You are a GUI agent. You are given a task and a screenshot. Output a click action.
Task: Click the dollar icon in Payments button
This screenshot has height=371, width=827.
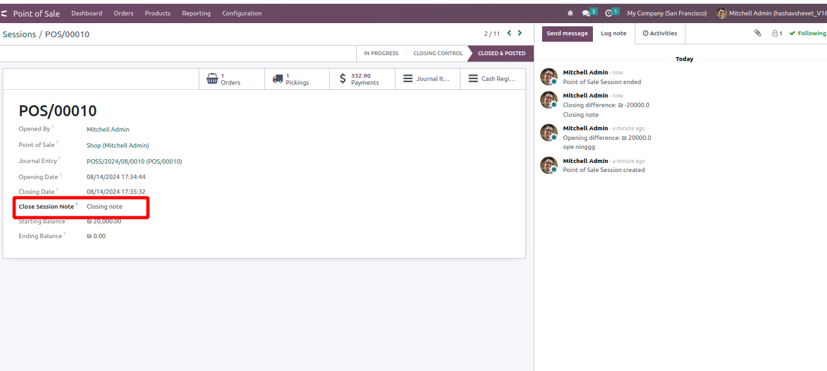[x=343, y=79]
